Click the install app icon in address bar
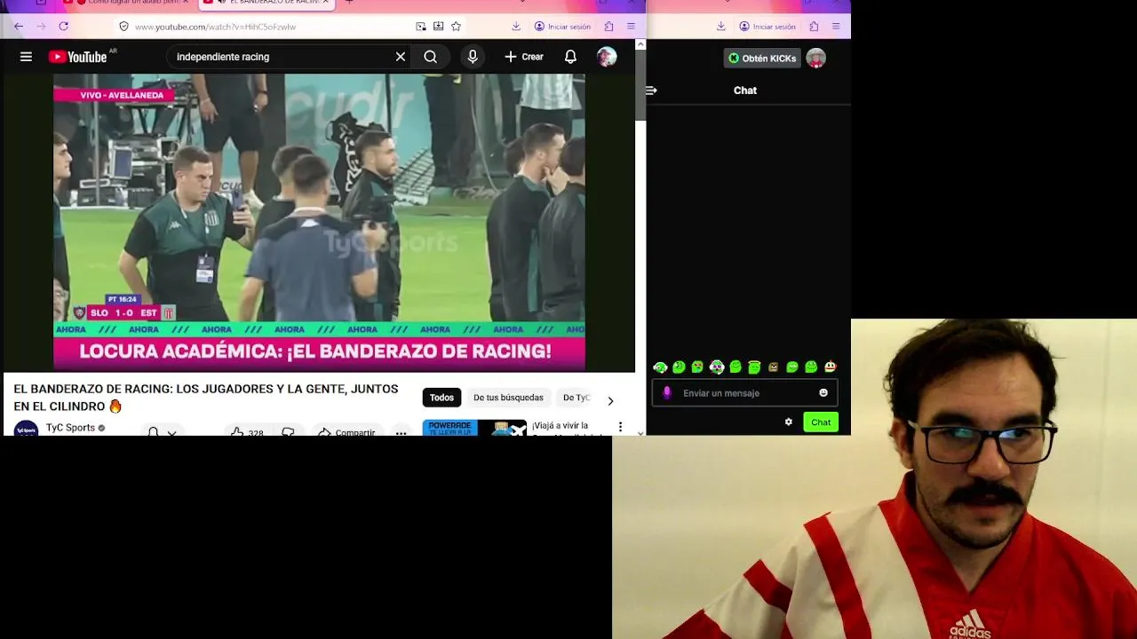Image resolution: width=1137 pixels, height=639 pixels. pyautogui.click(x=438, y=27)
